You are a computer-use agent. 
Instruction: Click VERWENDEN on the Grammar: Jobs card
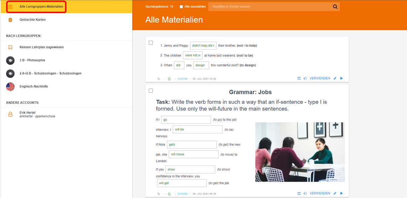pyautogui.click(x=320, y=193)
